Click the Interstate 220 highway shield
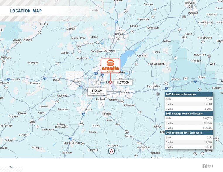This screenshot has width=223, height=172. [96, 73]
